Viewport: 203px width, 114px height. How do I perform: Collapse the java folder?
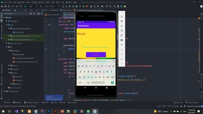(7, 25)
